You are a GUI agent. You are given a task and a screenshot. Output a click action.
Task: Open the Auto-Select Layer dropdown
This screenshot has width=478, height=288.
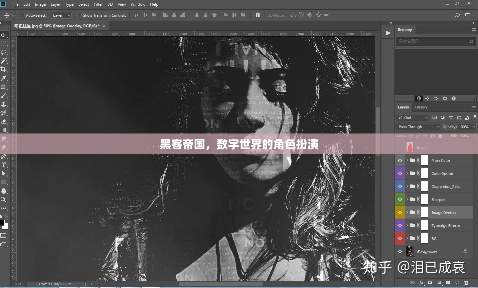(x=61, y=15)
